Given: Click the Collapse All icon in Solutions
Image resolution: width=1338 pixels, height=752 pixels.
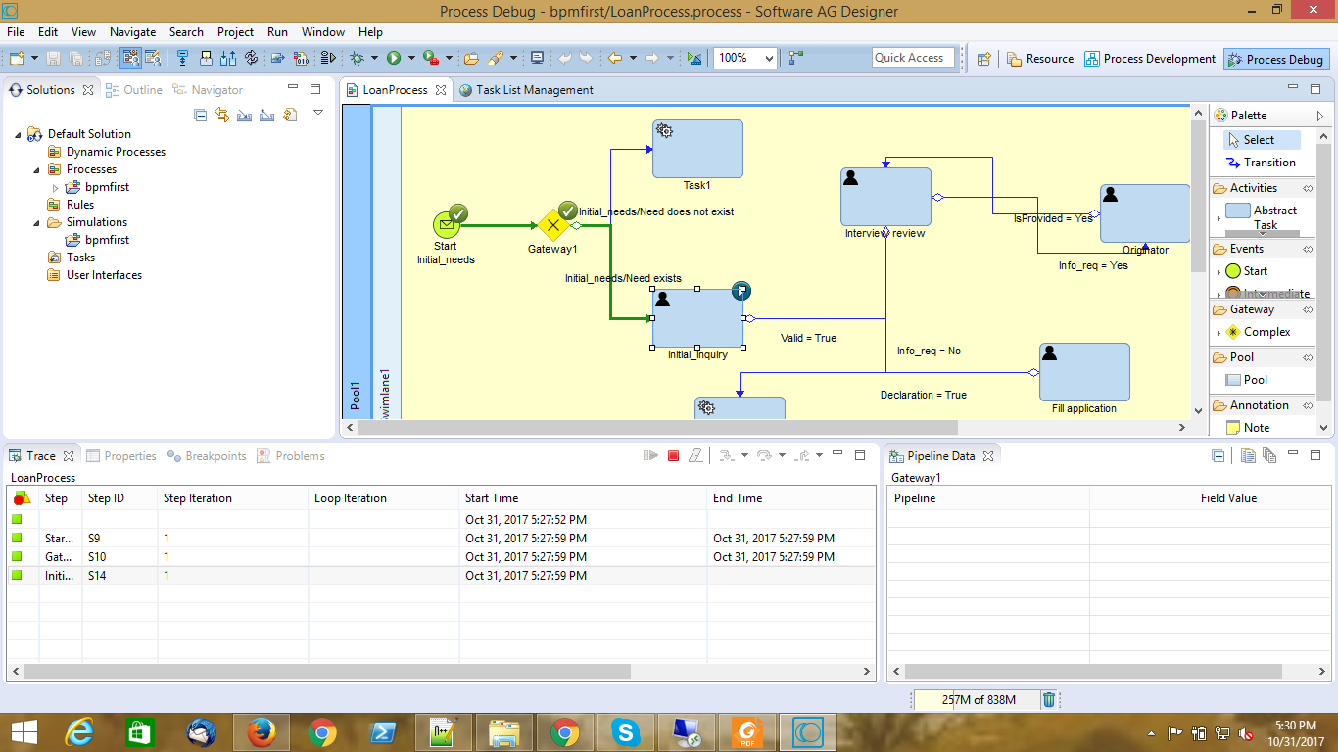Looking at the screenshot, I should click(x=201, y=116).
